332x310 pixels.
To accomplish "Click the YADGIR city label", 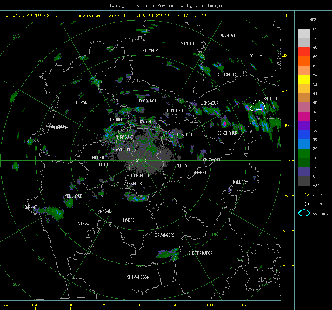I will (255, 56).
